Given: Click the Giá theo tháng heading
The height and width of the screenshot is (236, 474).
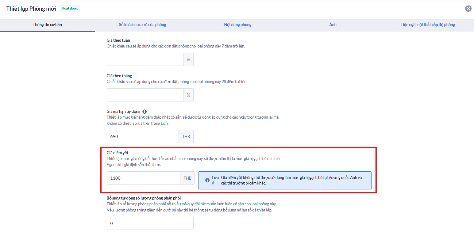Looking at the screenshot, I should 119,76.
